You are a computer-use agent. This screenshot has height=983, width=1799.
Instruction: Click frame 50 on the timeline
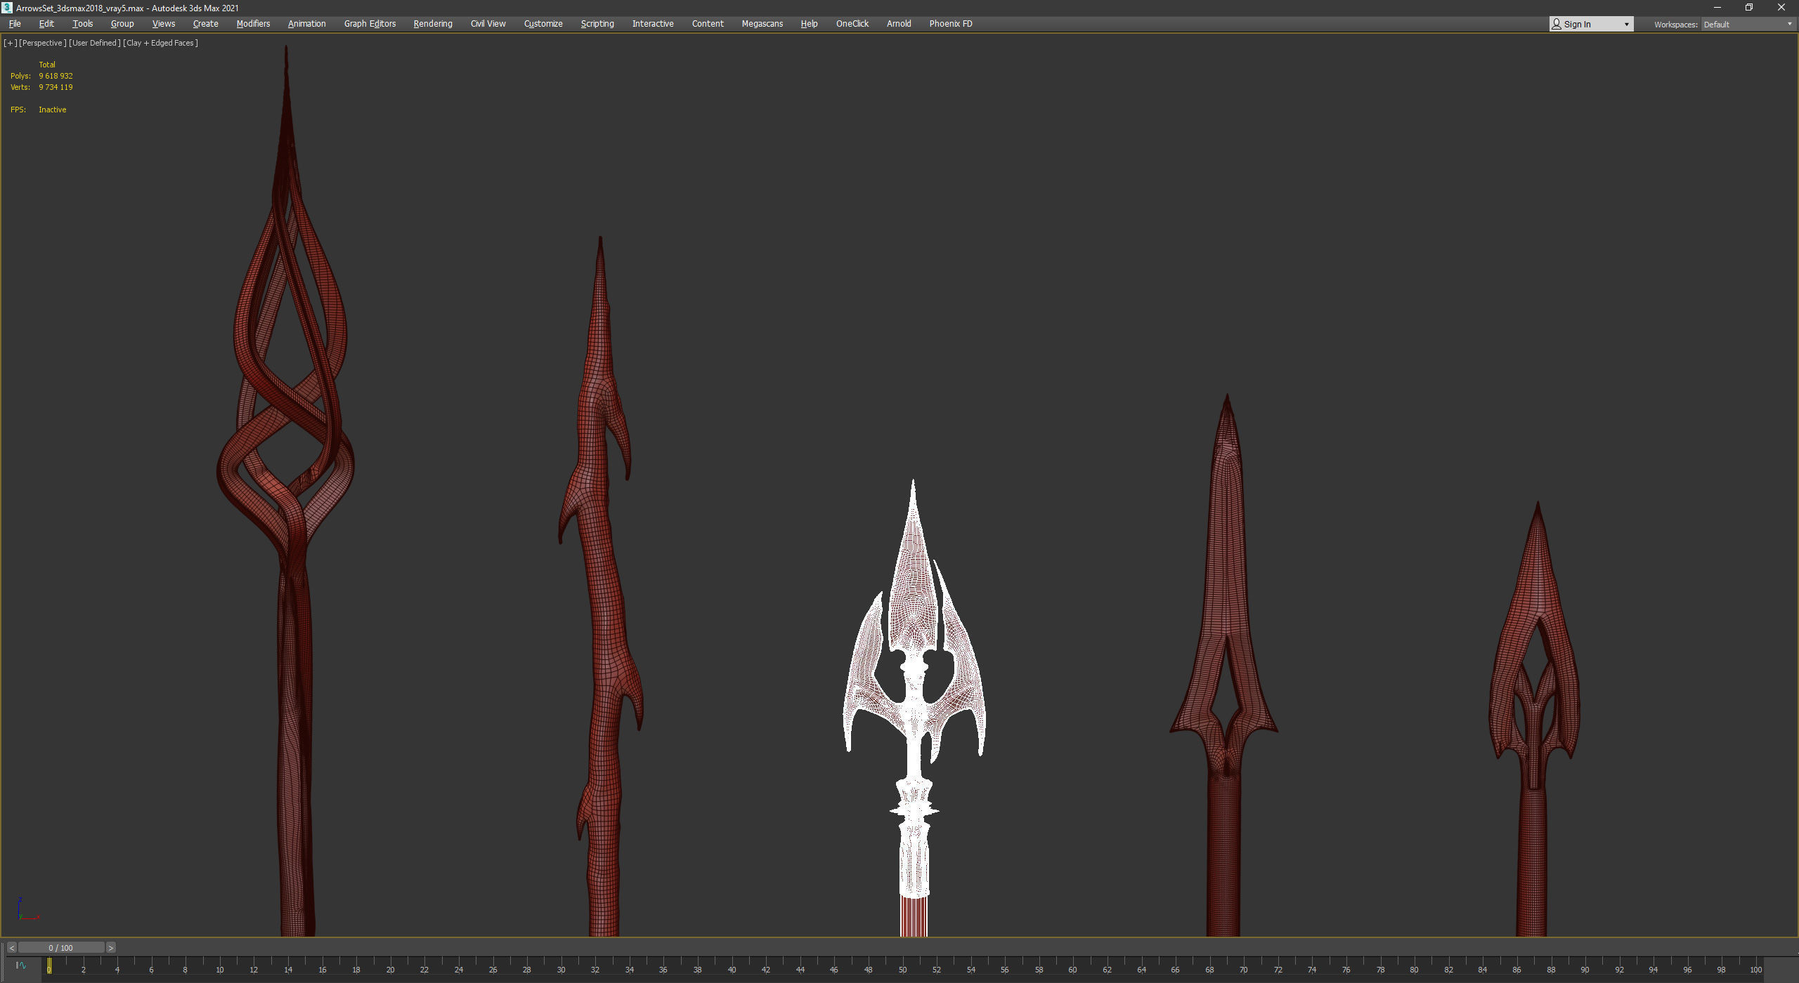902,969
